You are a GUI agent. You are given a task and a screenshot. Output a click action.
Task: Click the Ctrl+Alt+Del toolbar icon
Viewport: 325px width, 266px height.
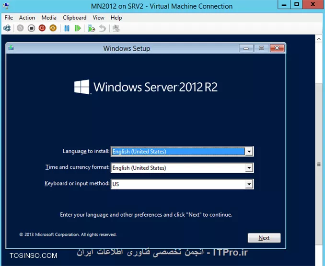click(x=7, y=28)
